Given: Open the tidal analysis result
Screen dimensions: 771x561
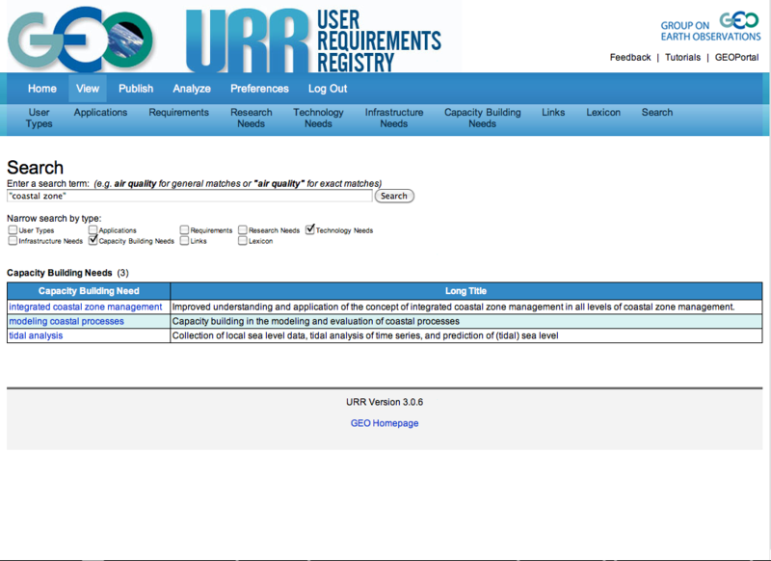Looking at the screenshot, I should [x=36, y=335].
